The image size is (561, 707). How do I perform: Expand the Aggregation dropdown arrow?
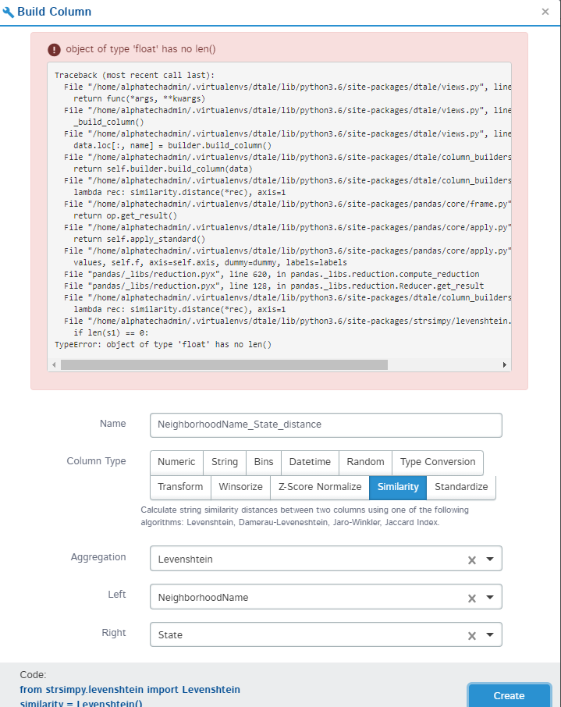coord(490,559)
